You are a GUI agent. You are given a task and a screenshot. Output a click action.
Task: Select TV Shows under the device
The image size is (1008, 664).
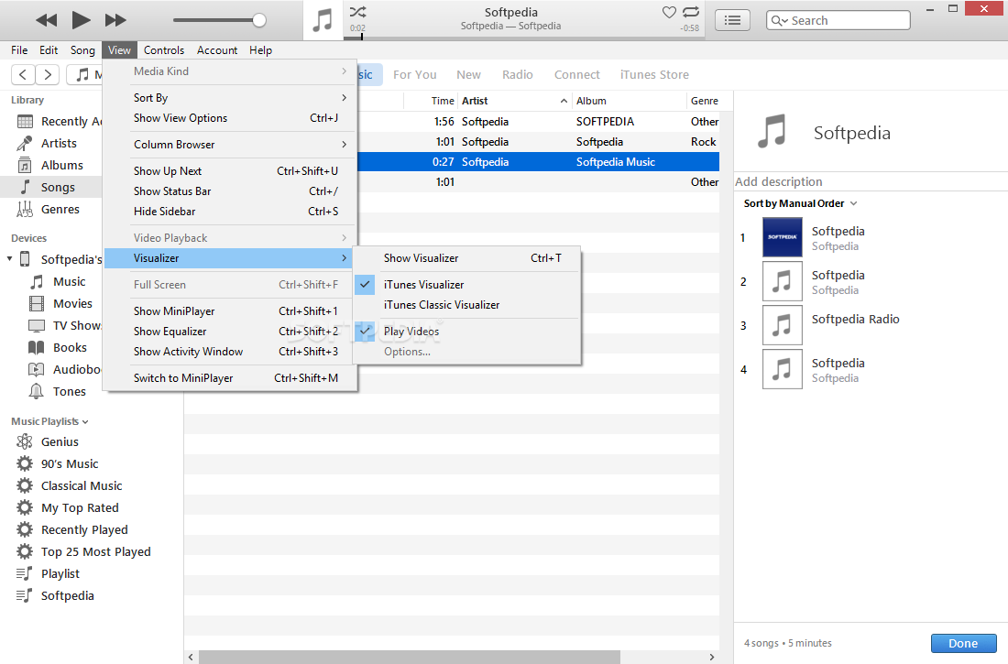point(65,325)
